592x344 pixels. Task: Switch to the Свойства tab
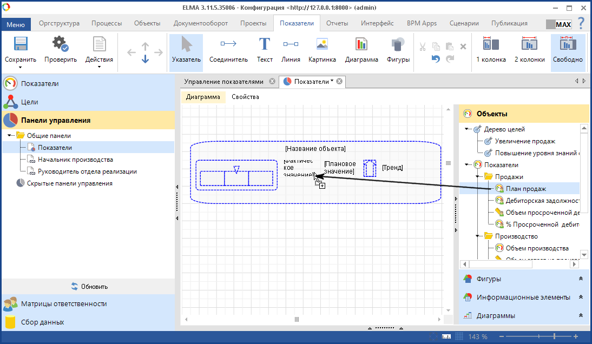coord(245,97)
